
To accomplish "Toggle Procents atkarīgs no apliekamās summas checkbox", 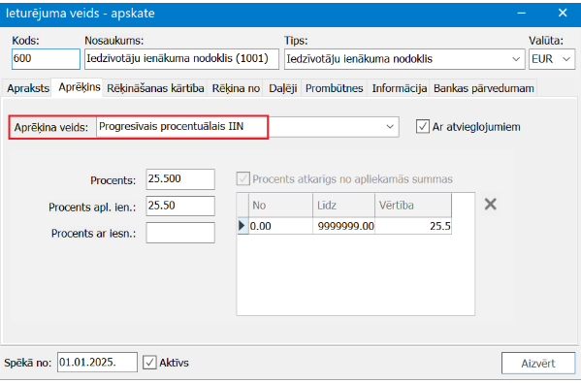I will (x=243, y=179).
